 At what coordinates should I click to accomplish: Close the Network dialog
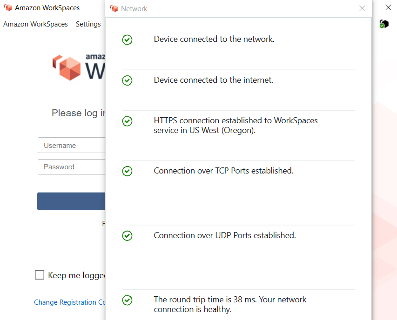click(362, 8)
